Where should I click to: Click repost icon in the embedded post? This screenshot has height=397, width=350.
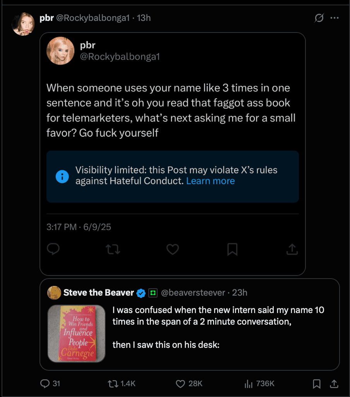[x=113, y=249]
